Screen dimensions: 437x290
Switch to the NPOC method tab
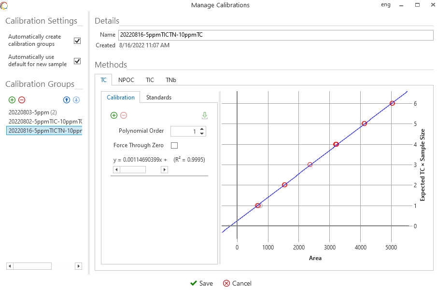pyautogui.click(x=126, y=80)
